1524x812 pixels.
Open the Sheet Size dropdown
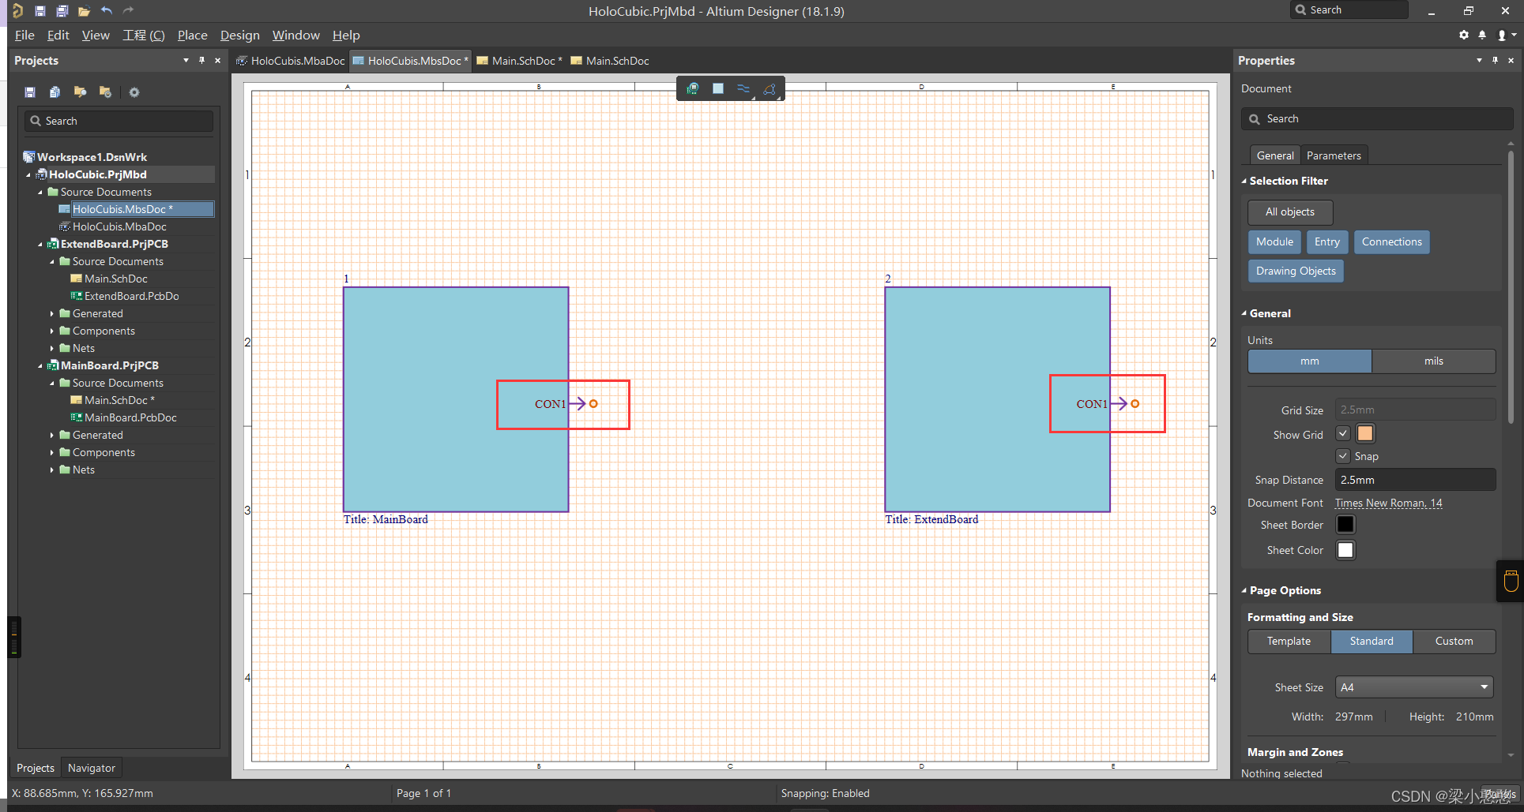(1413, 687)
